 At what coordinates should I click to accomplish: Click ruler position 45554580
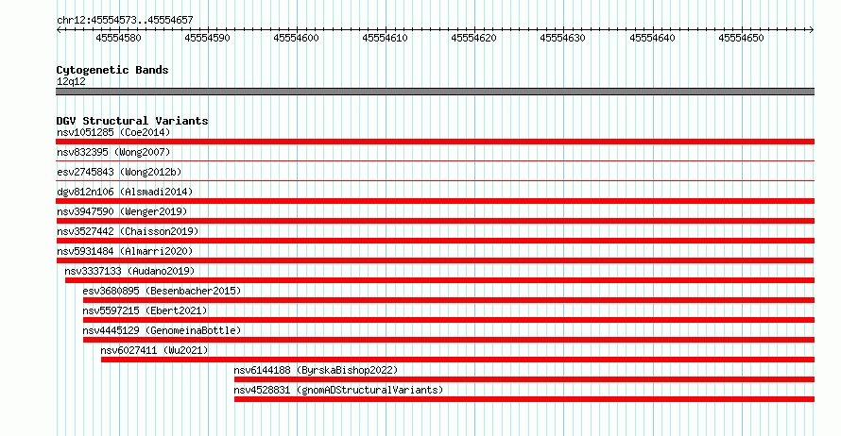point(118,38)
